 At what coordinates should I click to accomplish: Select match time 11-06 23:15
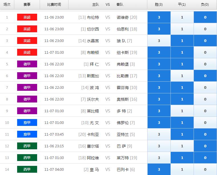(54, 146)
